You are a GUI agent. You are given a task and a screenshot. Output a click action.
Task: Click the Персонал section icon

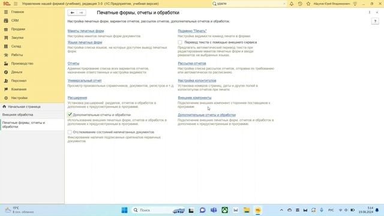click(x=6, y=80)
